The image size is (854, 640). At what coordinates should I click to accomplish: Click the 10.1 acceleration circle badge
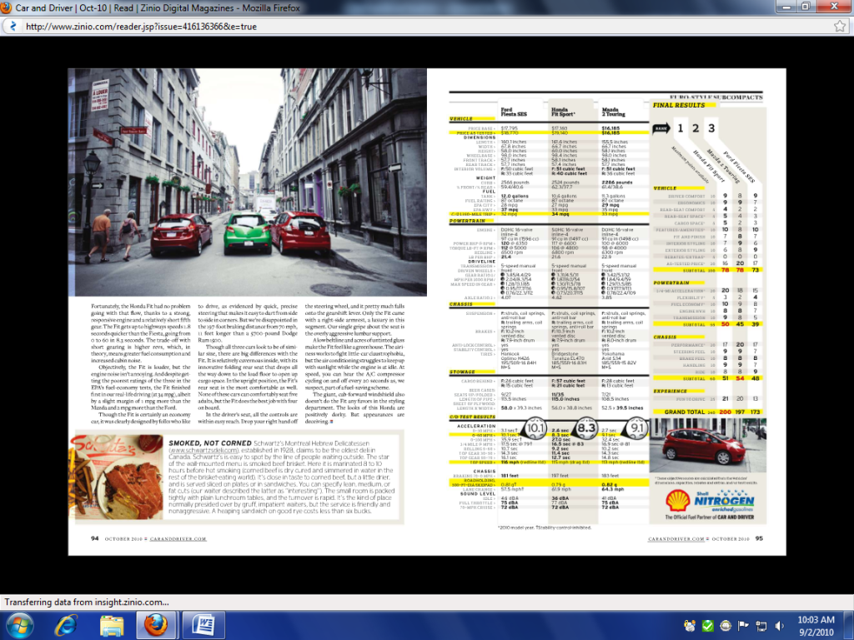click(x=535, y=427)
